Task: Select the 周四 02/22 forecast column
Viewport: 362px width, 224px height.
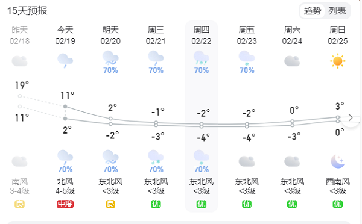Action: pyautogui.click(x=202, y=116)
